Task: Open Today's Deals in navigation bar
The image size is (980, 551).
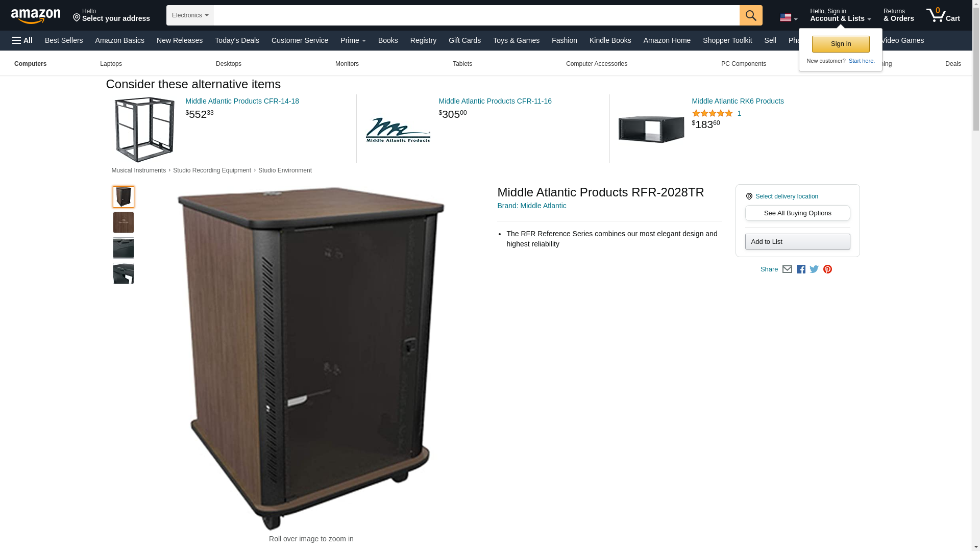Action: pos(237,40)
